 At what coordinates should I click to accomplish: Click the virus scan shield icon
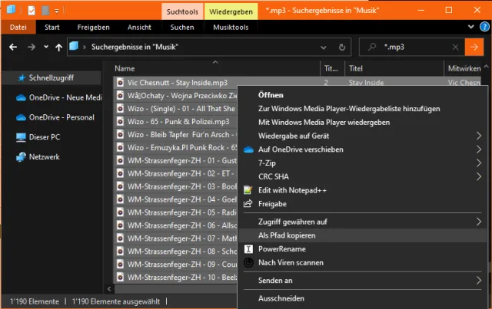(248, 263)
